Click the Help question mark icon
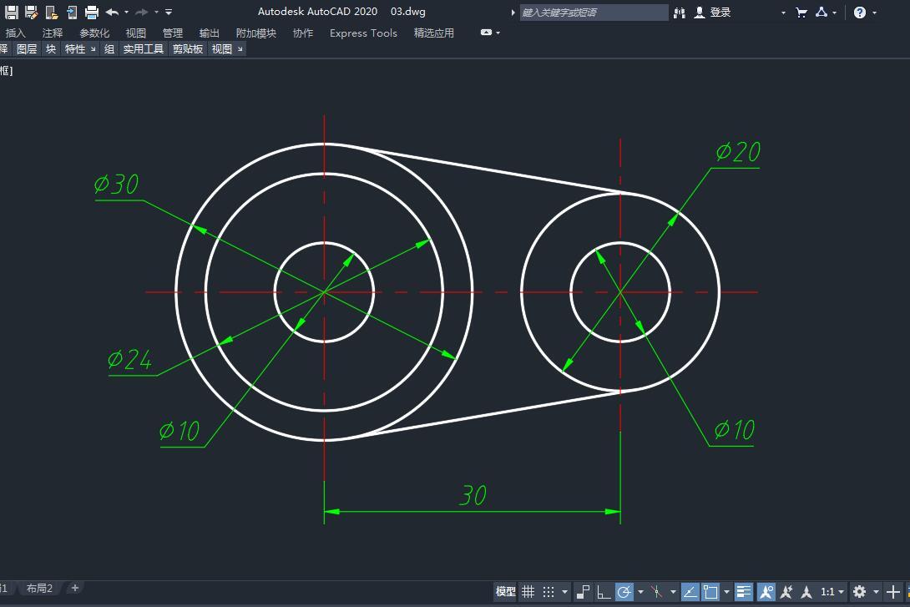Viewport: 910px width, 607px height. pyautogui.click(x=860, y=13)
